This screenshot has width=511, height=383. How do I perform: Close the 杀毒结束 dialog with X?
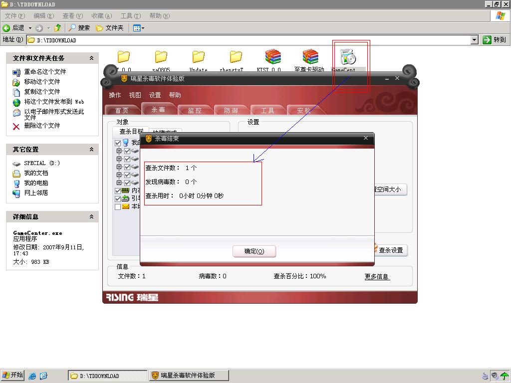(x=366, y=138)
